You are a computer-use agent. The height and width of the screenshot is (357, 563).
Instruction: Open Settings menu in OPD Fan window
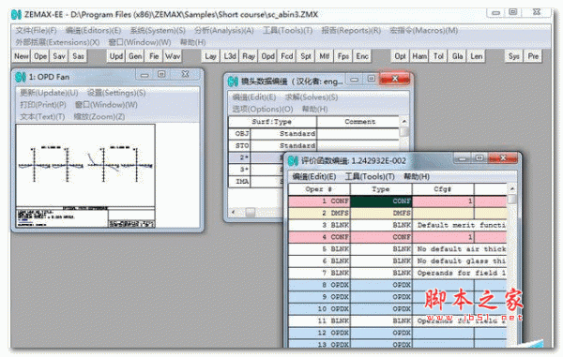coord(116,93)
